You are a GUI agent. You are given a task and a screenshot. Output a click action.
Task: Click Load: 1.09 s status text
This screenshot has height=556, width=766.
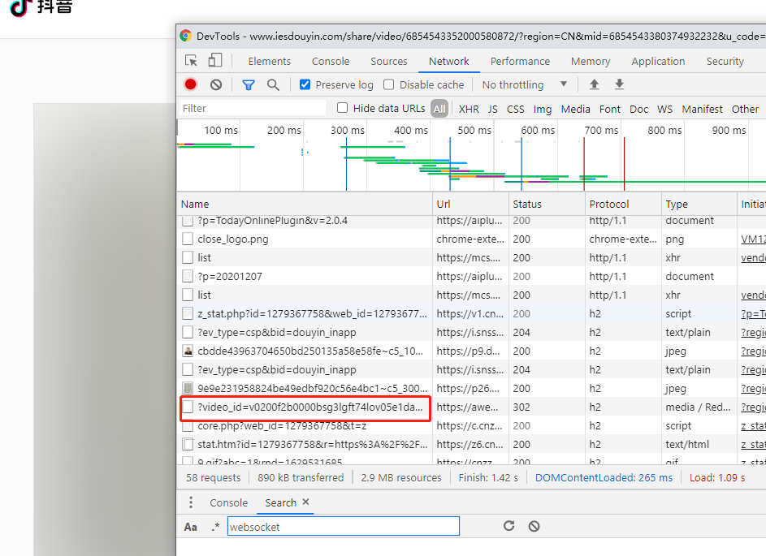[717, 477]
